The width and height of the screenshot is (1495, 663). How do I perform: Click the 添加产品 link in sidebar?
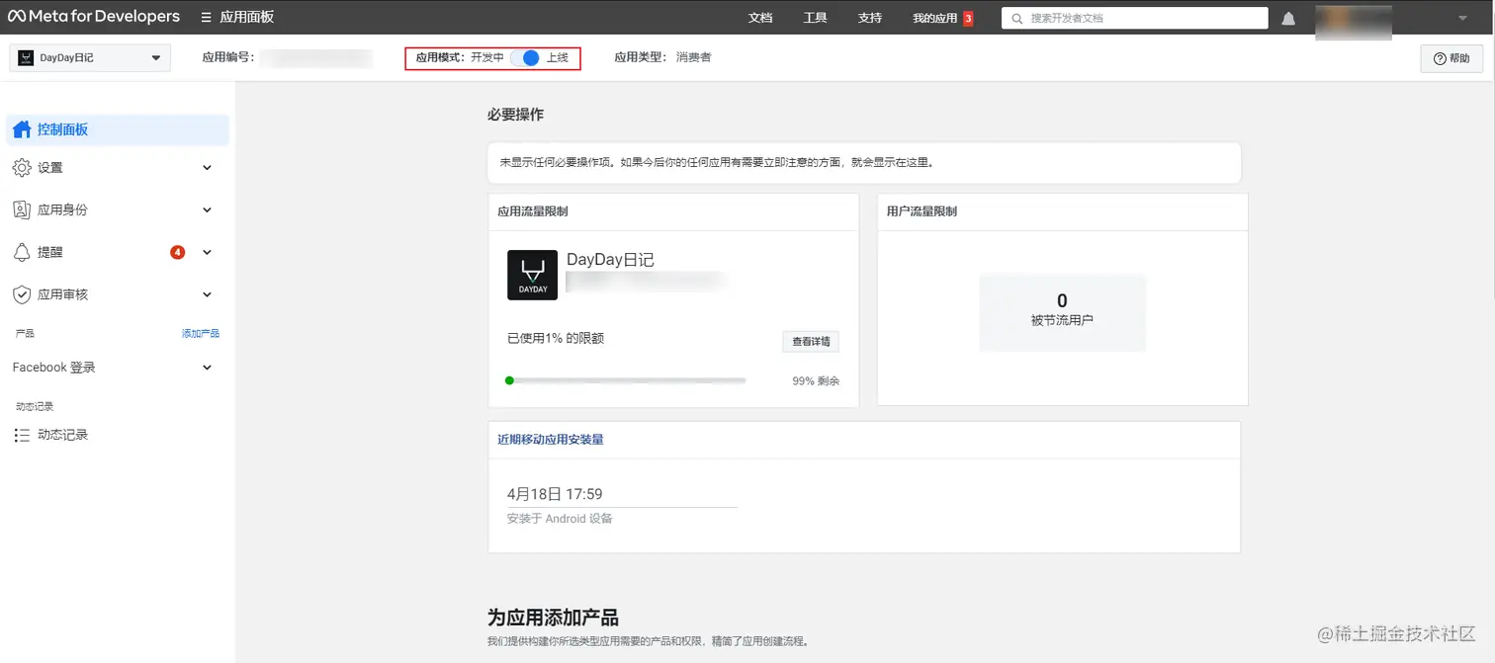pos(201,334)
